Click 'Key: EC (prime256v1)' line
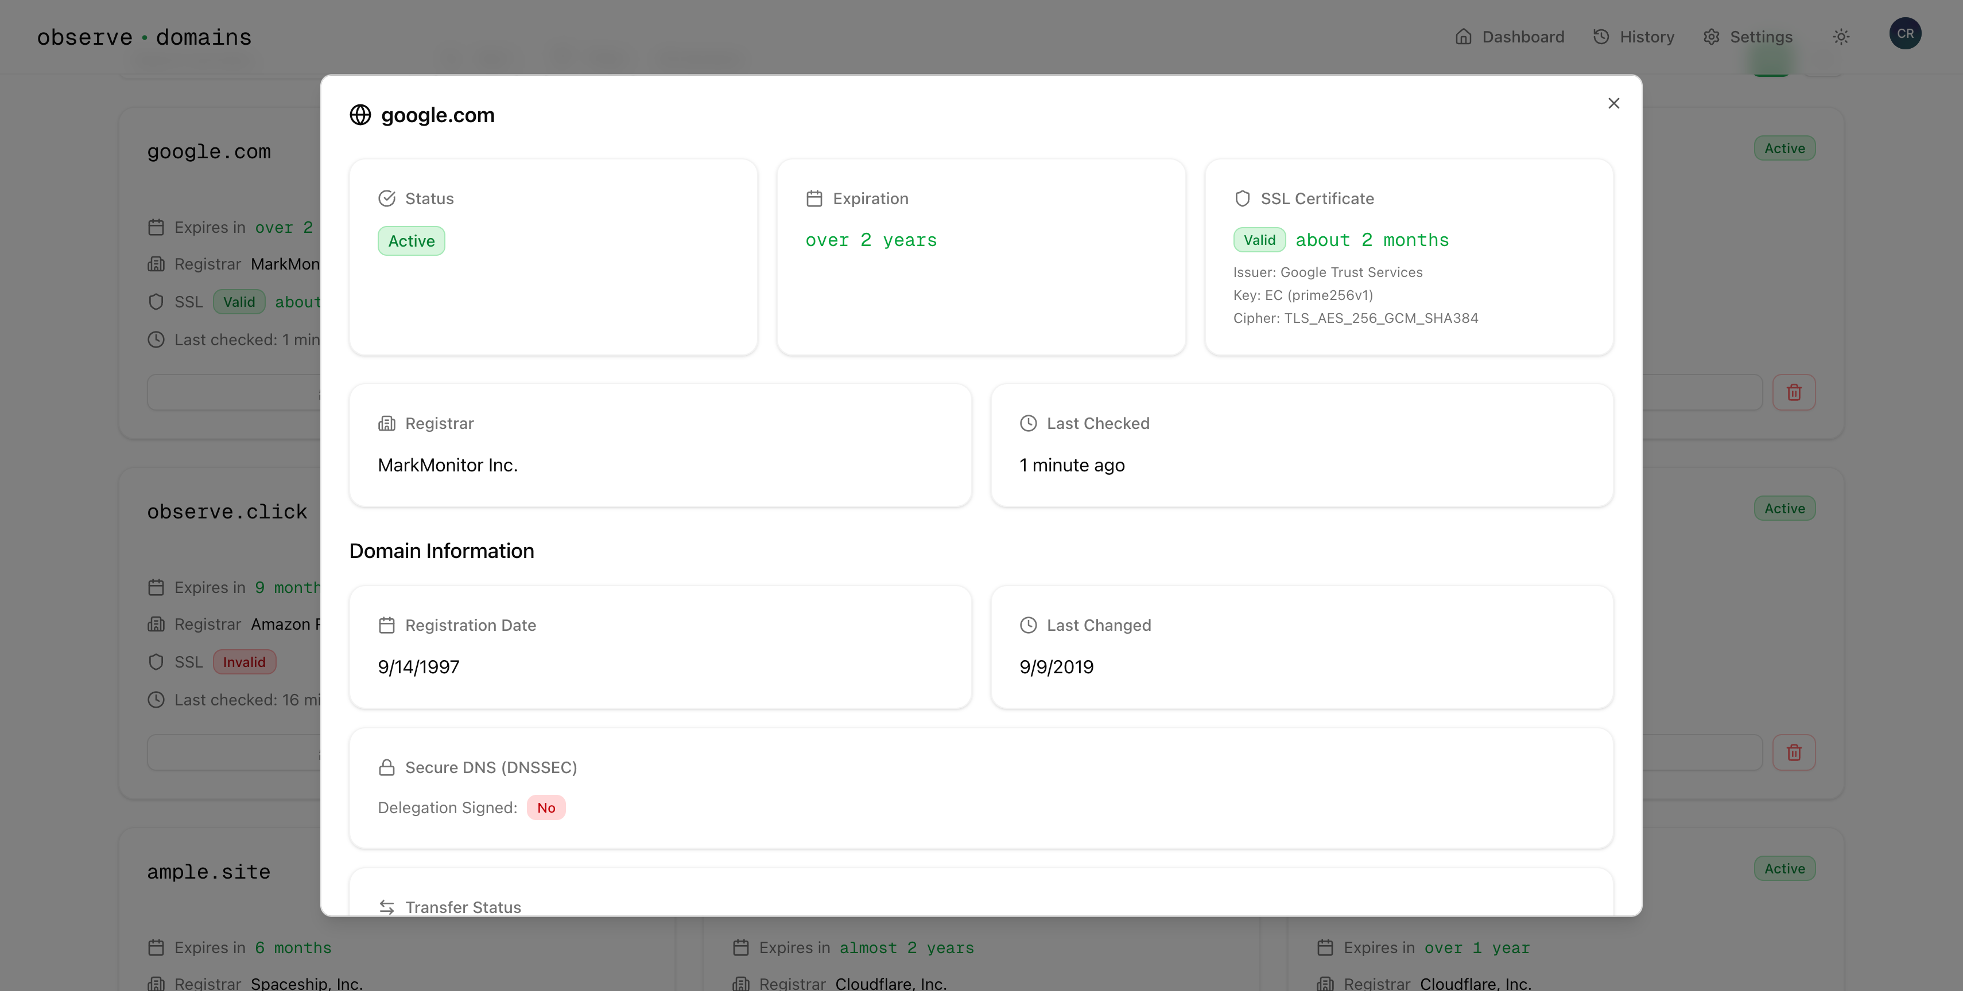The height and width of the screenshot is (991, 1963). 1303,295
